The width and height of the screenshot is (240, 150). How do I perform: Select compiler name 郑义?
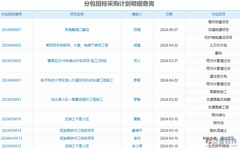click(137, 61)
